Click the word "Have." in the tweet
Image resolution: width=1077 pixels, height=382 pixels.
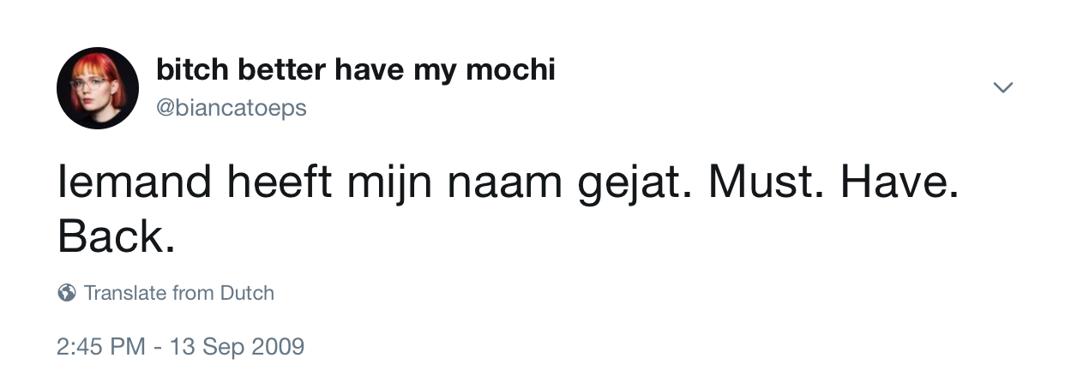click(x=900, y=184)
